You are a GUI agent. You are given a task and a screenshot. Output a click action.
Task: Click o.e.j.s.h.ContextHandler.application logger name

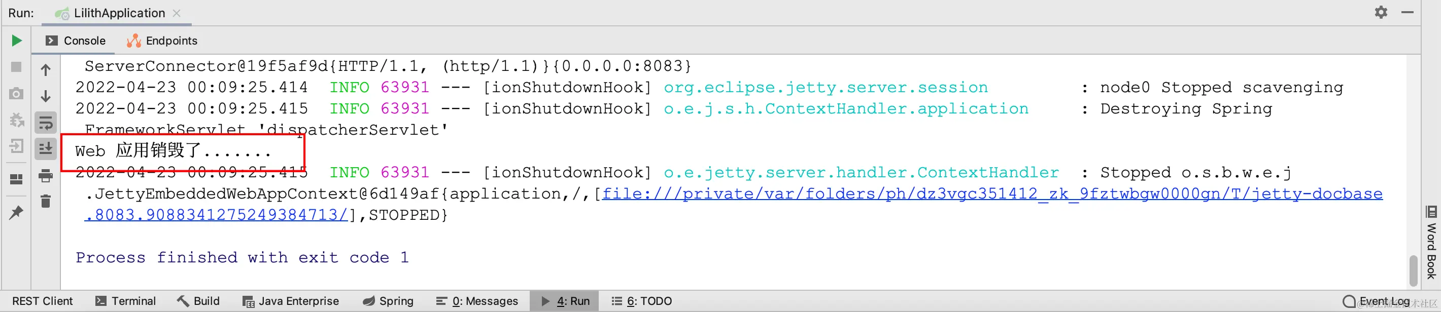click(x=846, y=109)
